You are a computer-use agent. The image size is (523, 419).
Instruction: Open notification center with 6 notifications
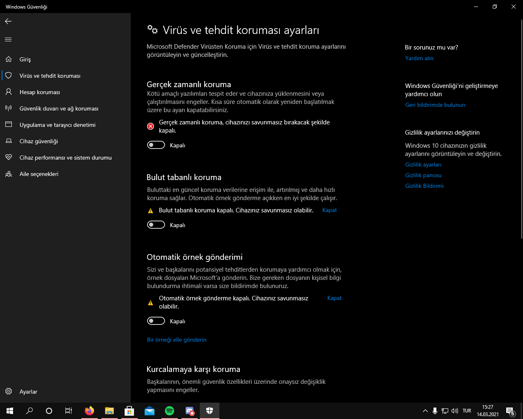(x=510, y=411)
